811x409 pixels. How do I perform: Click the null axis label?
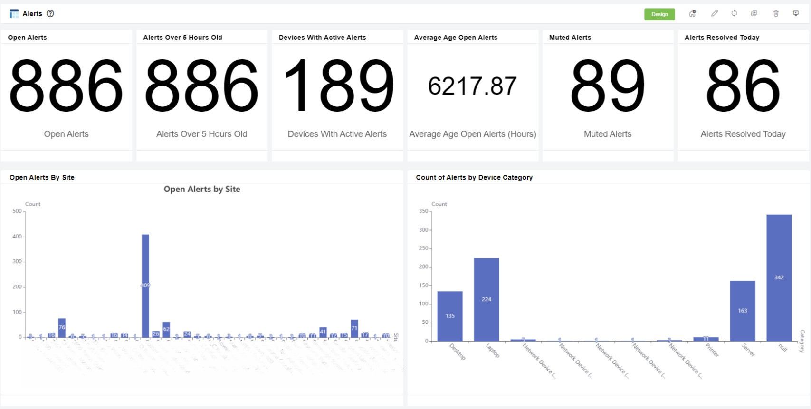click(x=782, y=348)
